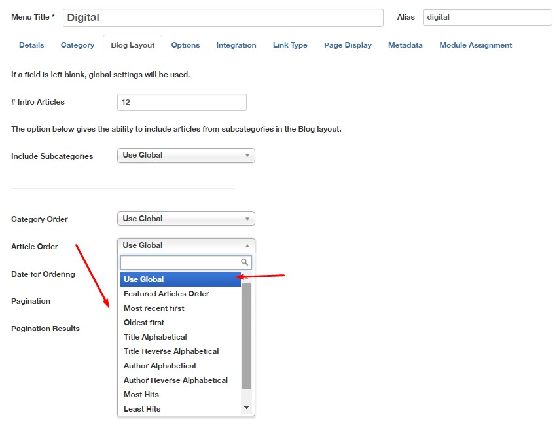The height and width of the screenshot is (428, 559).
Task: Switch to the Integration tab
Action: pyautogui.click(x=236, y=45)
